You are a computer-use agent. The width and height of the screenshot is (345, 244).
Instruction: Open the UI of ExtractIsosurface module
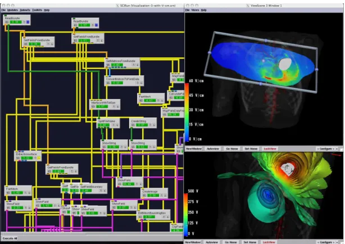tap(18, 158)
